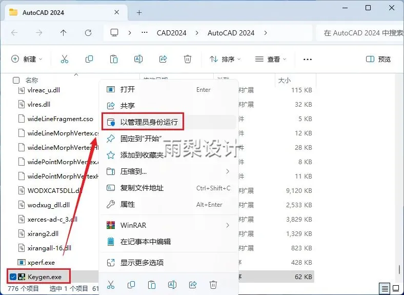Click the toolbar Paste icon
The image size is (404, 295).
(x=114, y=60)
